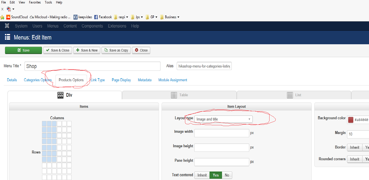Open the Joomla Menus menu
Screen dimensions: 369x180
[x=53, y=26]
